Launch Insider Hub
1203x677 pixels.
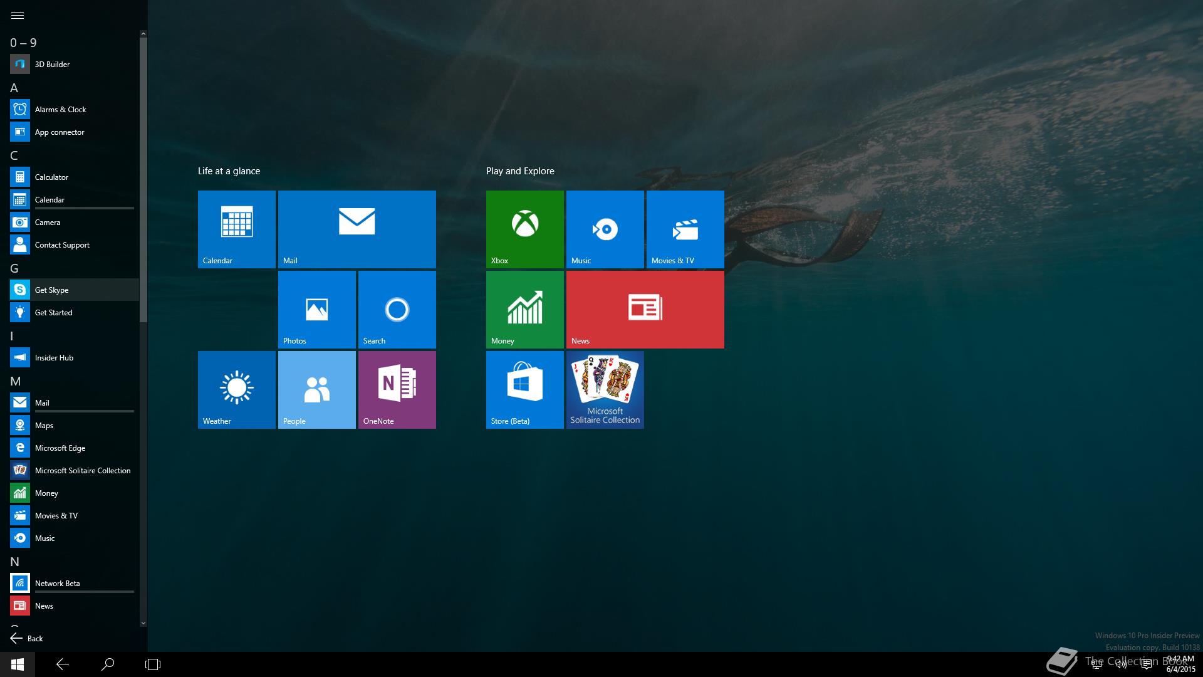(x=74, y=357)
